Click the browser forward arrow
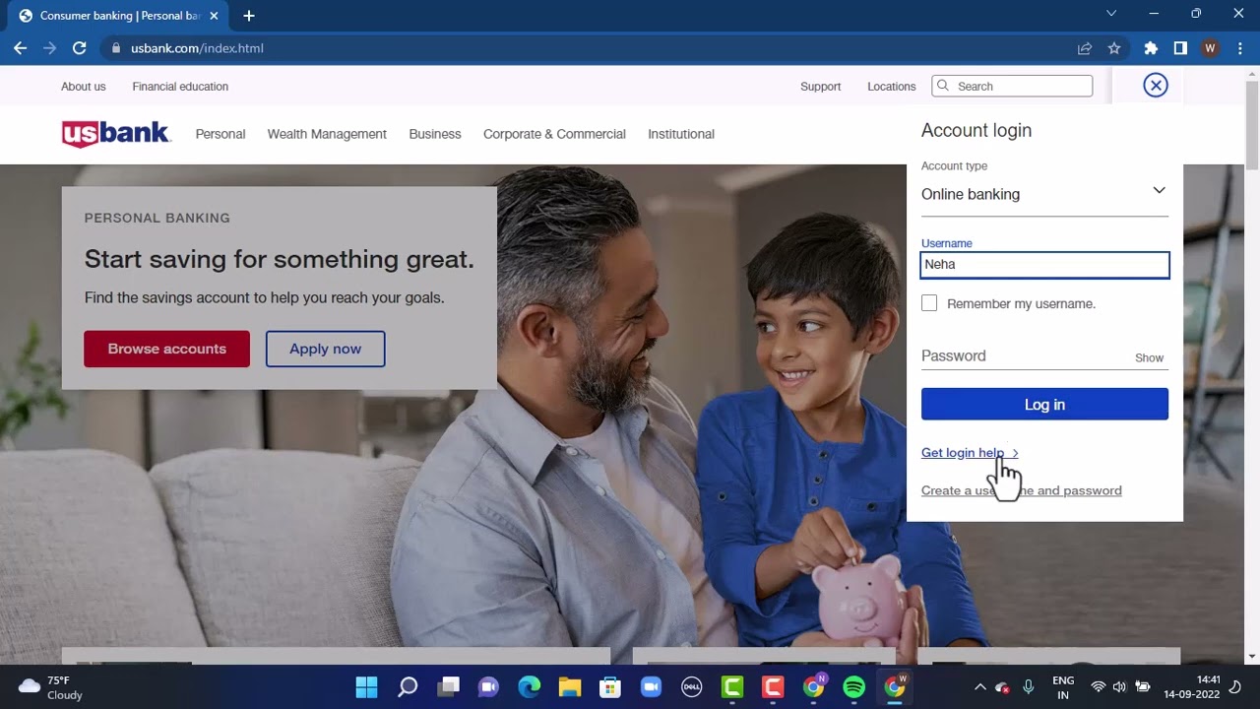1260x709 pixels. [49, 48]
